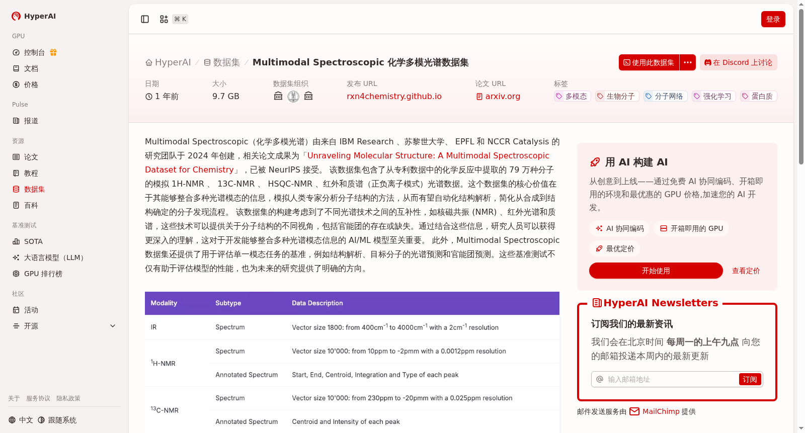Screen dimensions: 805x433
Task: Open the rxn4chemistry.github.io release link
Action: click(x=394, y=96)
